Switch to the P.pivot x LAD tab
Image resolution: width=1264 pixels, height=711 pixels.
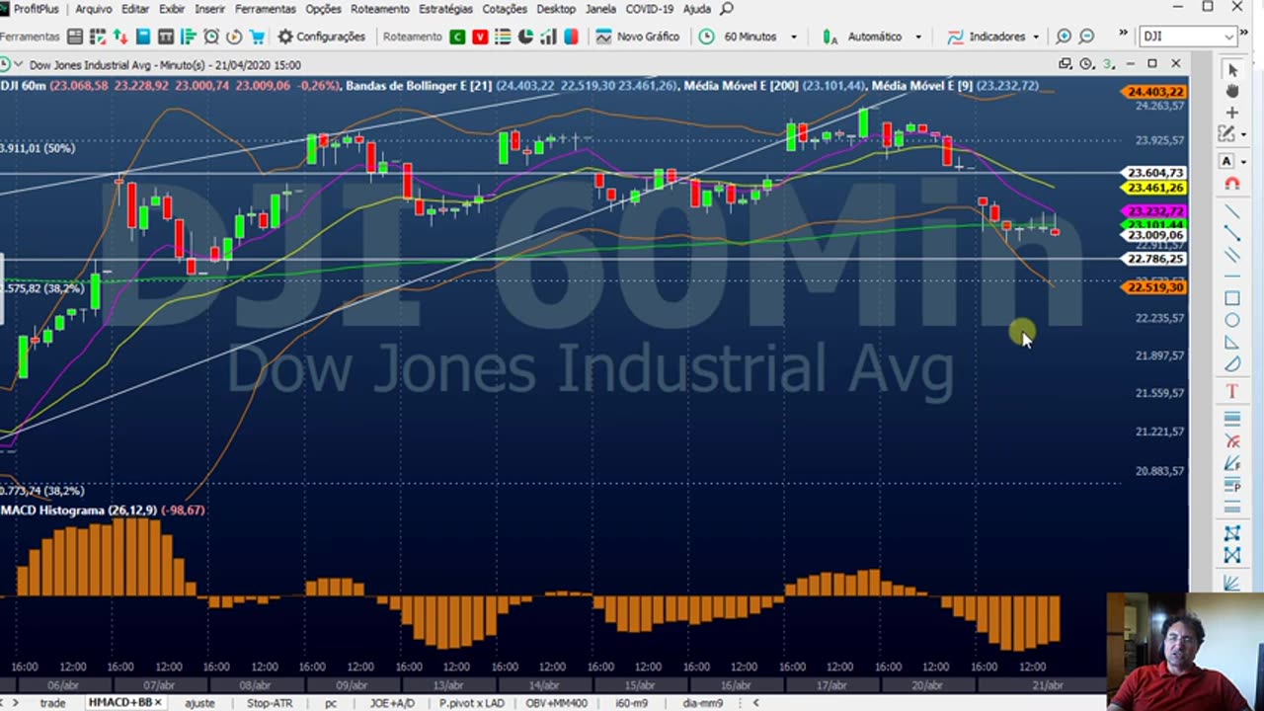(x=471, y=703)
